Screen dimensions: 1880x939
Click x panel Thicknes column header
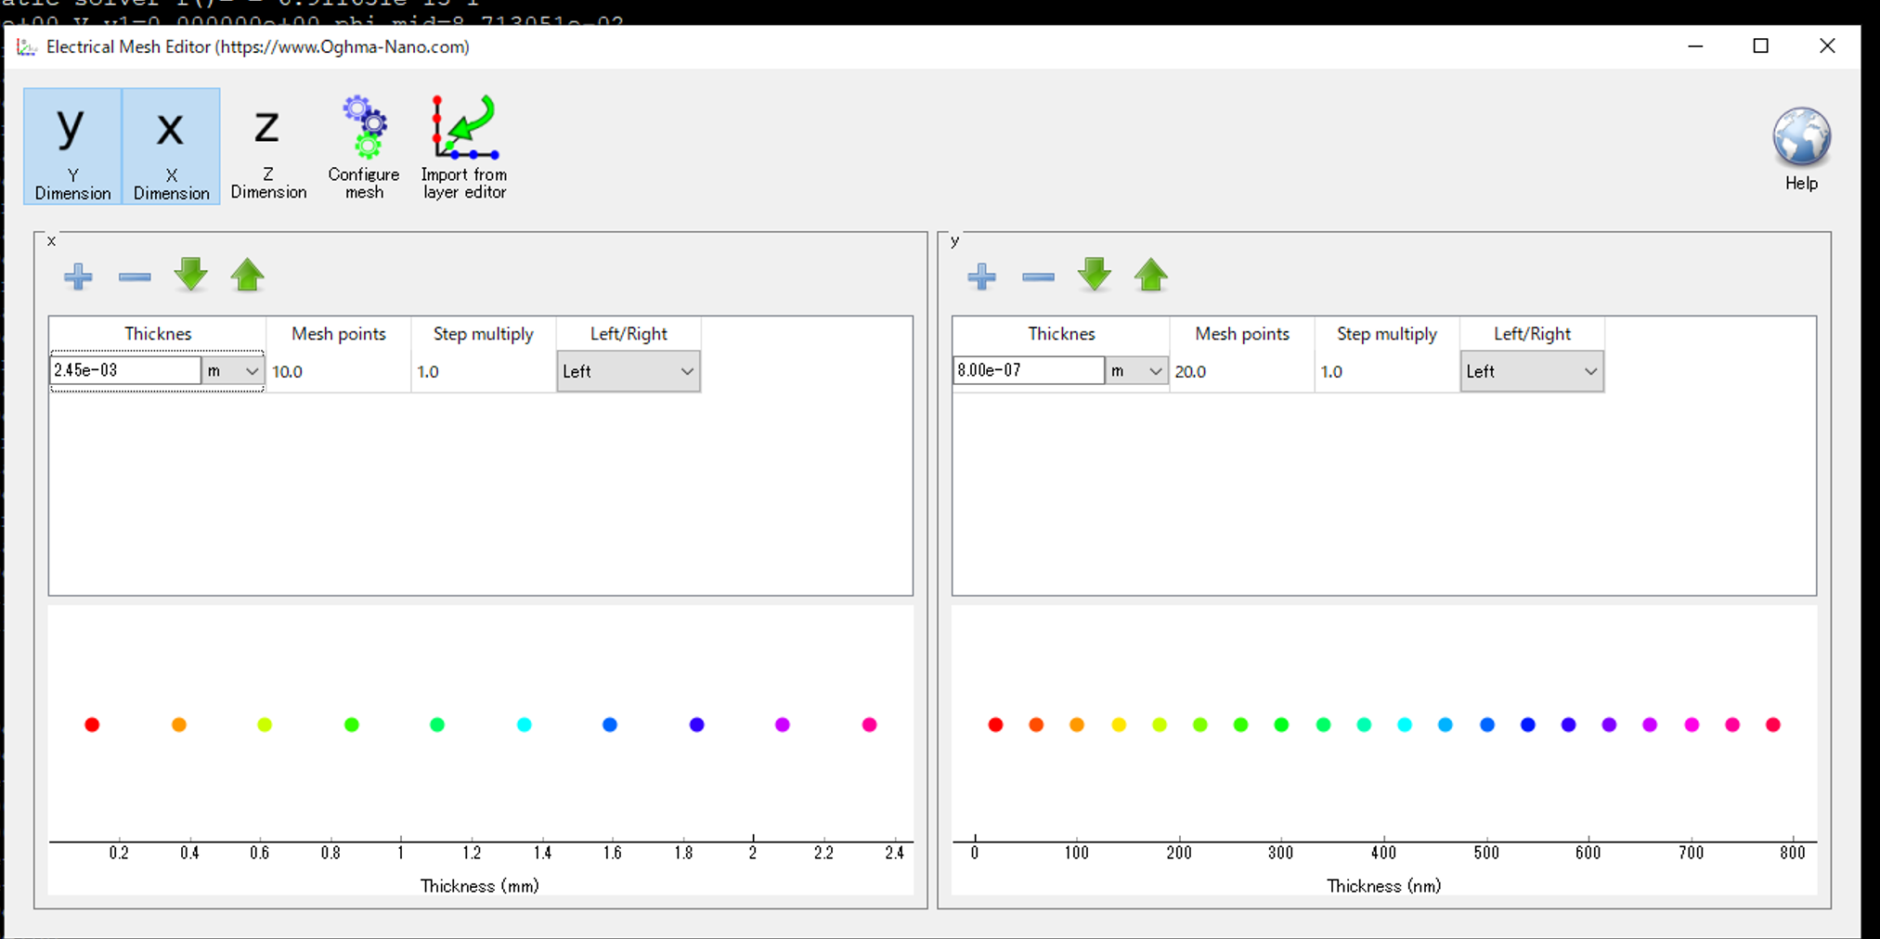point(158,334)
